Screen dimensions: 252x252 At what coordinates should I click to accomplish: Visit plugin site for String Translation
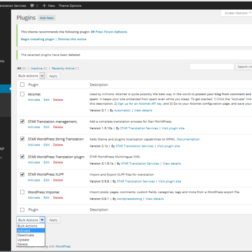(169, 146)
